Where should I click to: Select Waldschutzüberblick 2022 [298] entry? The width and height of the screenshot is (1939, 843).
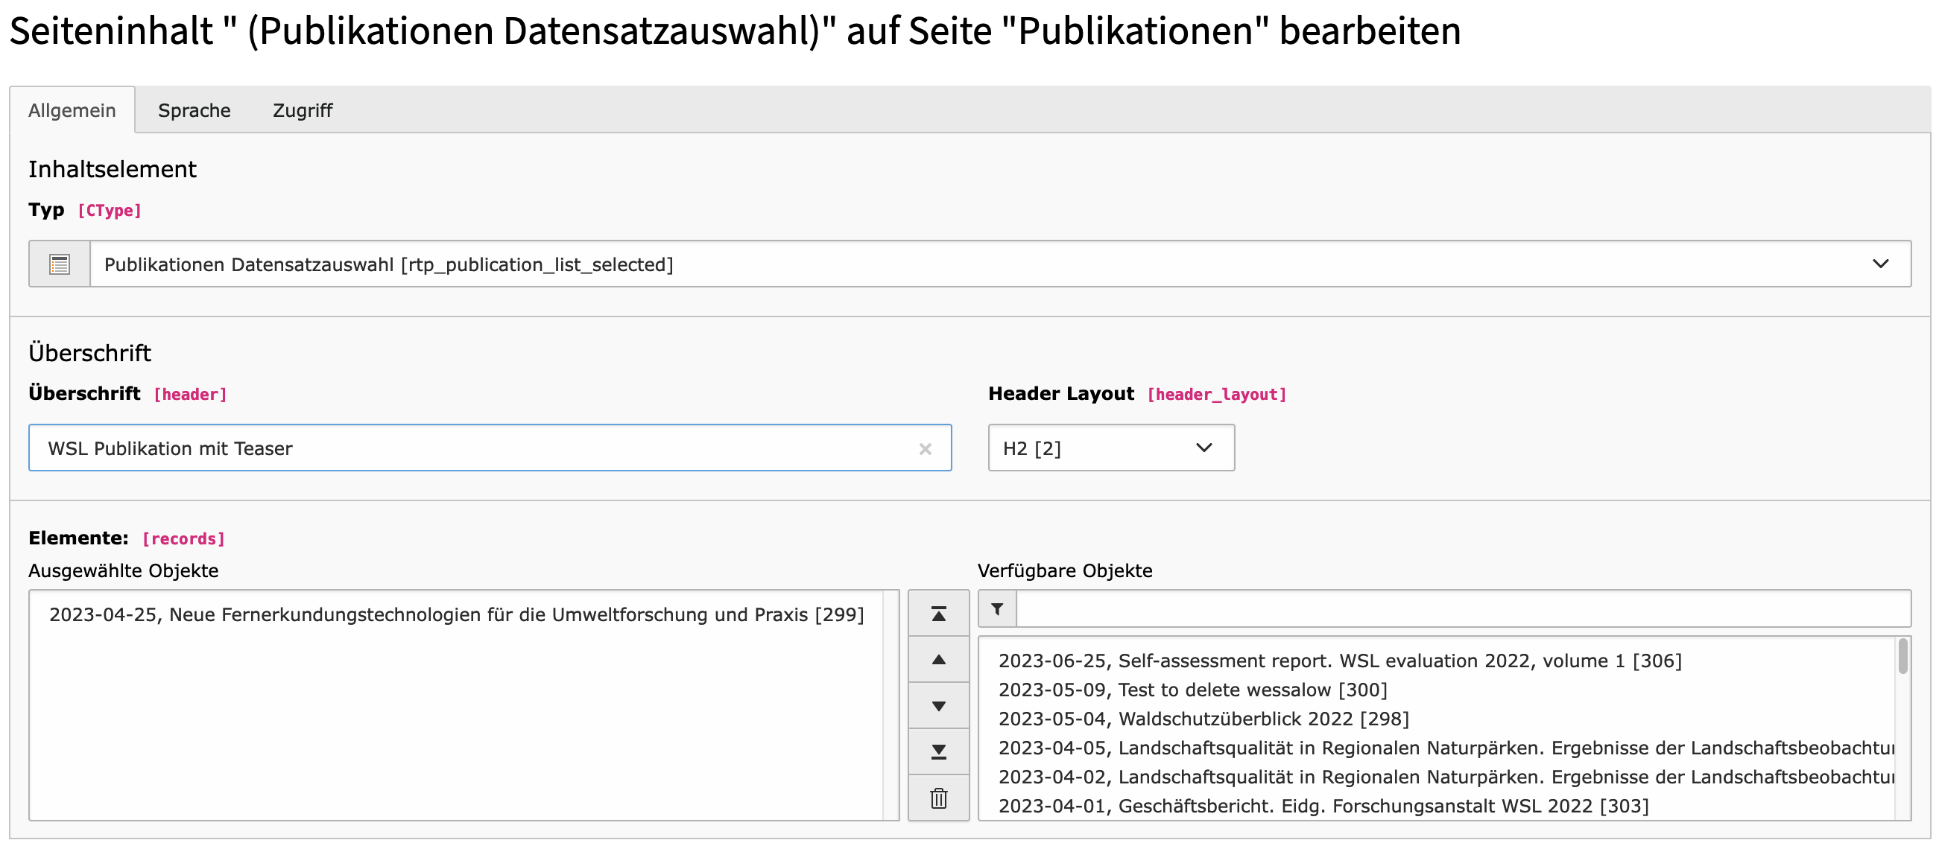(1203, 718)
